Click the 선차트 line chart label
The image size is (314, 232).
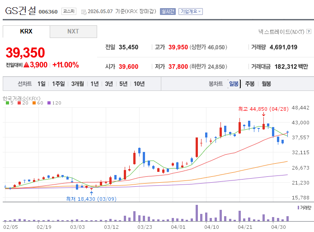point(25,84)
